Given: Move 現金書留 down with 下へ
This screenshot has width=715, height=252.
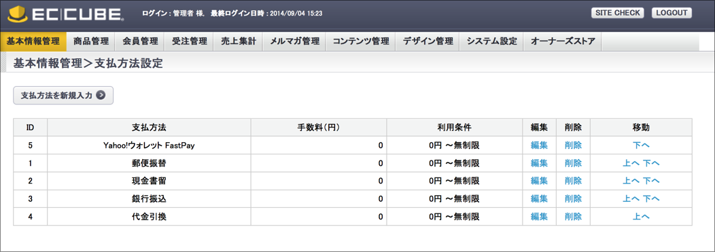Looking at the screenshot, I should (x=651, y=181).
